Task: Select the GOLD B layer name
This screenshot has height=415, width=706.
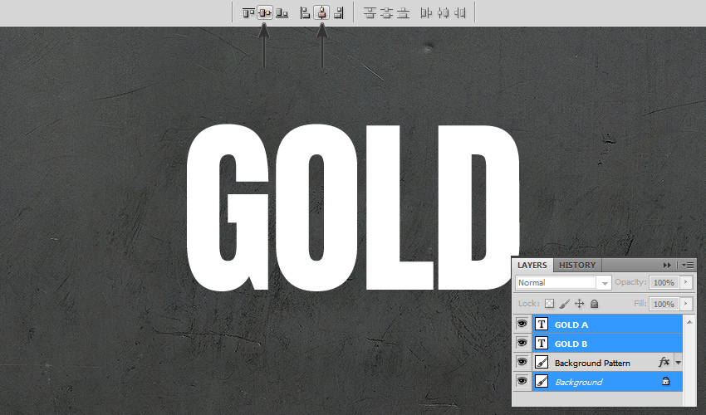Action: pyautogui.click(x=571, y=344)
